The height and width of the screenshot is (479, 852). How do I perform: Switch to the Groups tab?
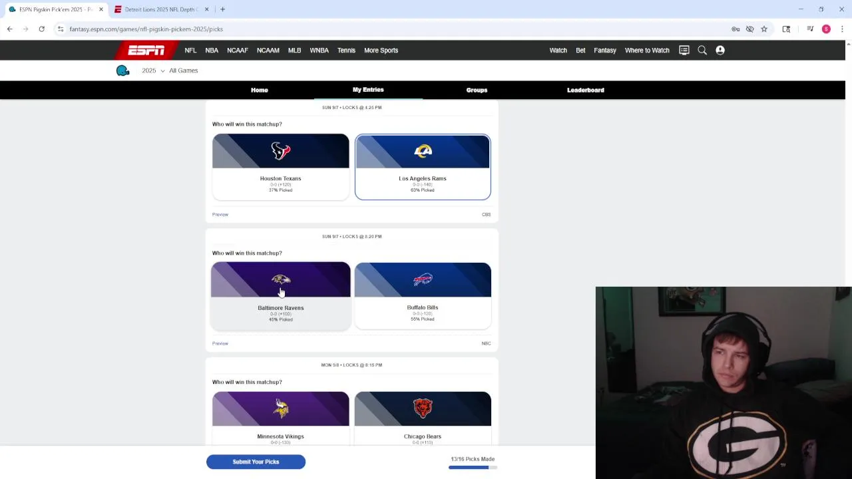477,90
